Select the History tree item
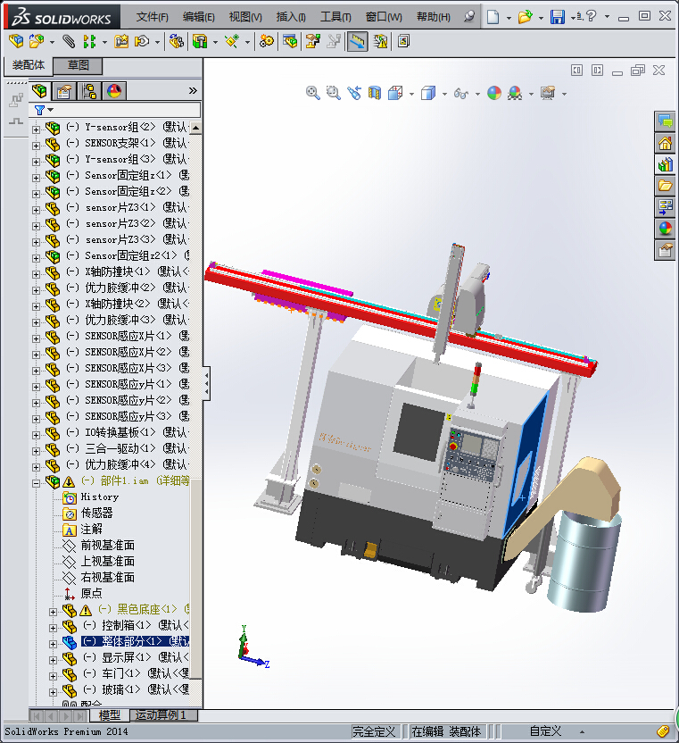679x743 pixels. click(99, 497)
